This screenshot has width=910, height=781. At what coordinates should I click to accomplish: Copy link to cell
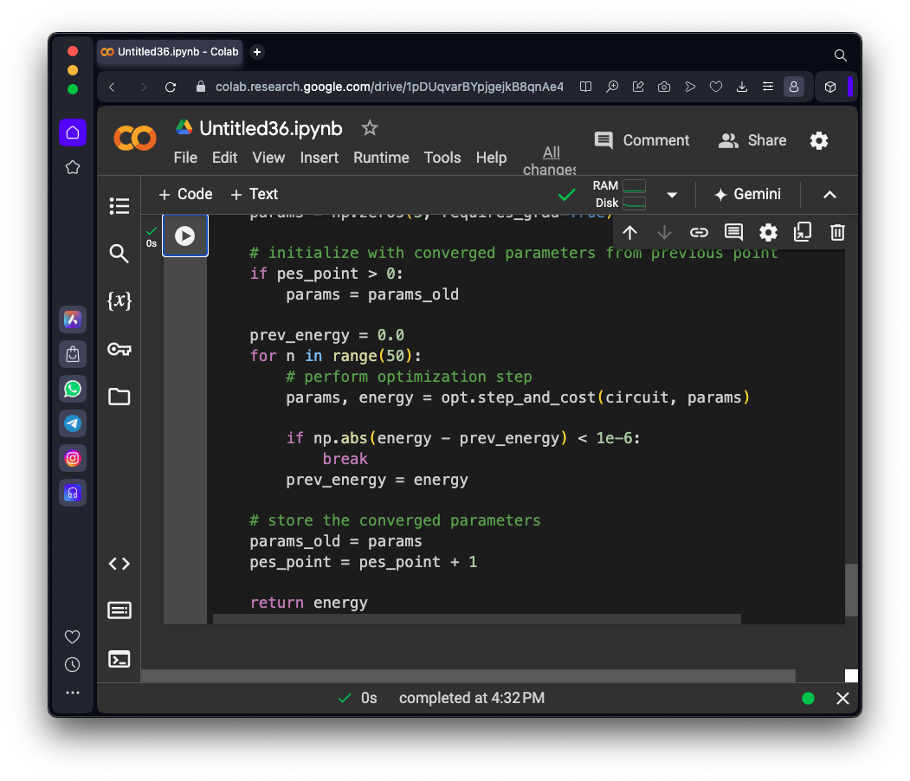(699, 232)
